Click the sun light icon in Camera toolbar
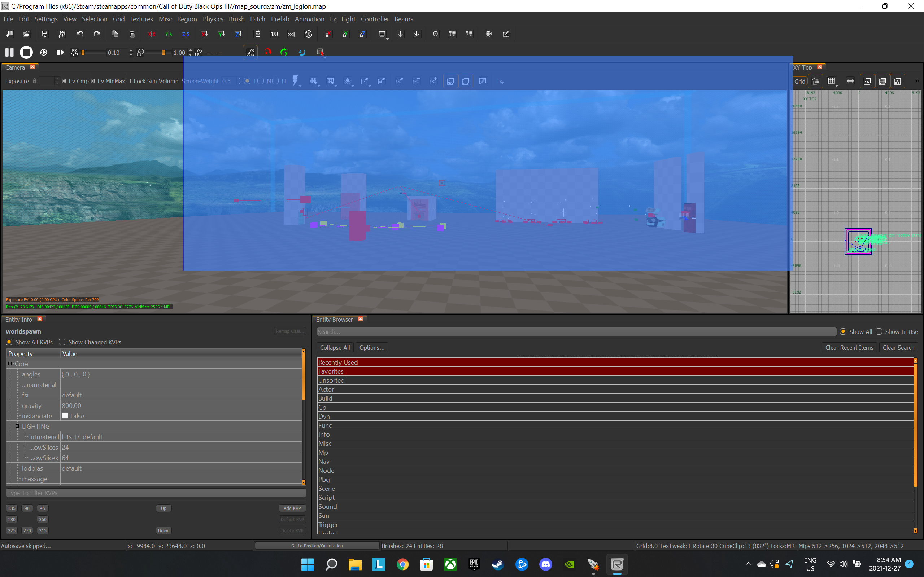 click(348, 81)
